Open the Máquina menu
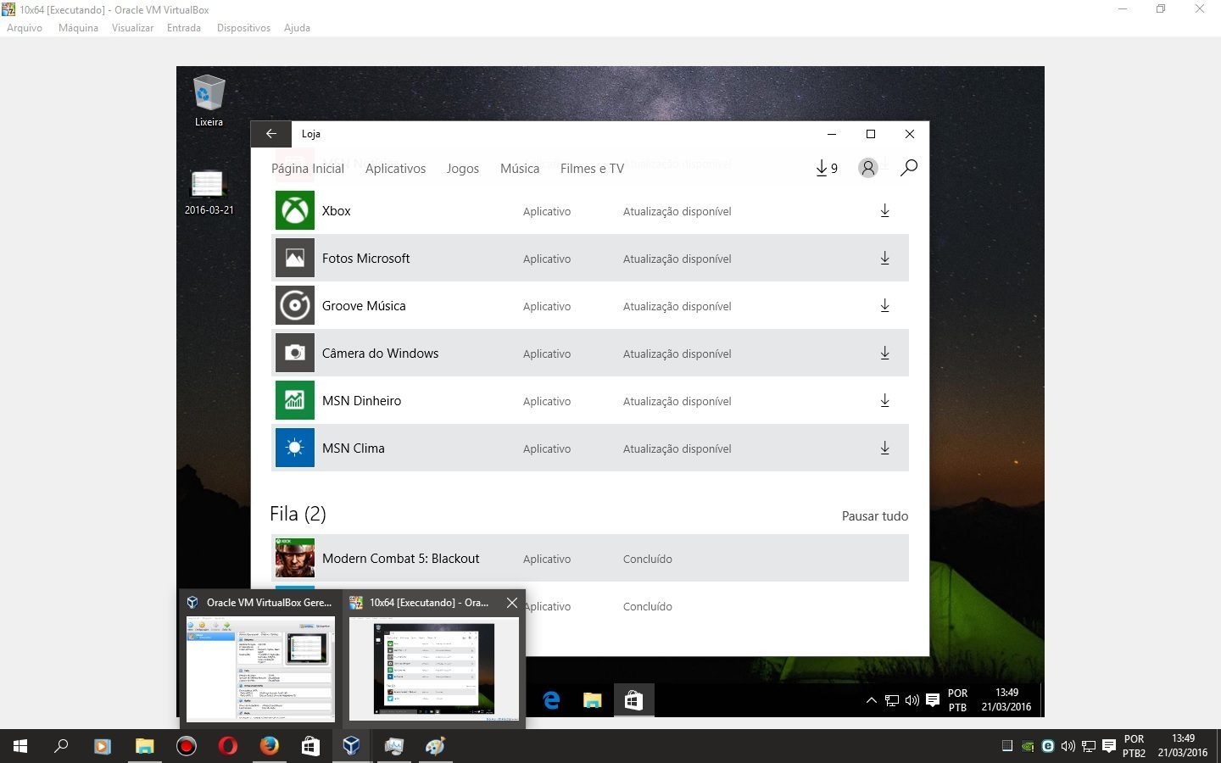Viewport: 1221px width, 763px height. click(x=78, y=28)
